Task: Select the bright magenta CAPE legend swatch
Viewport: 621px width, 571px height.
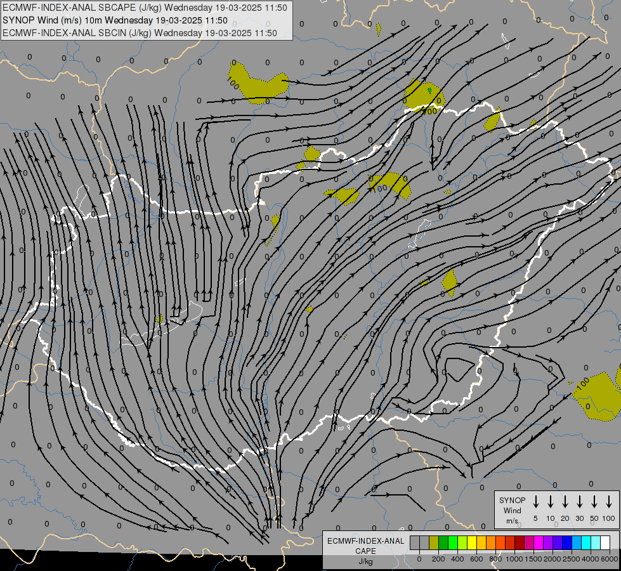Action: 539,542
